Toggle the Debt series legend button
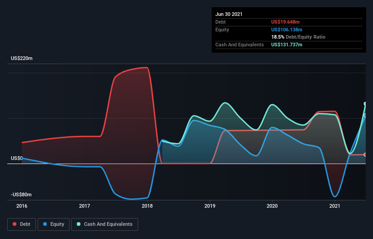The height and width of the screenshot is (239, 373). (22, 224)
